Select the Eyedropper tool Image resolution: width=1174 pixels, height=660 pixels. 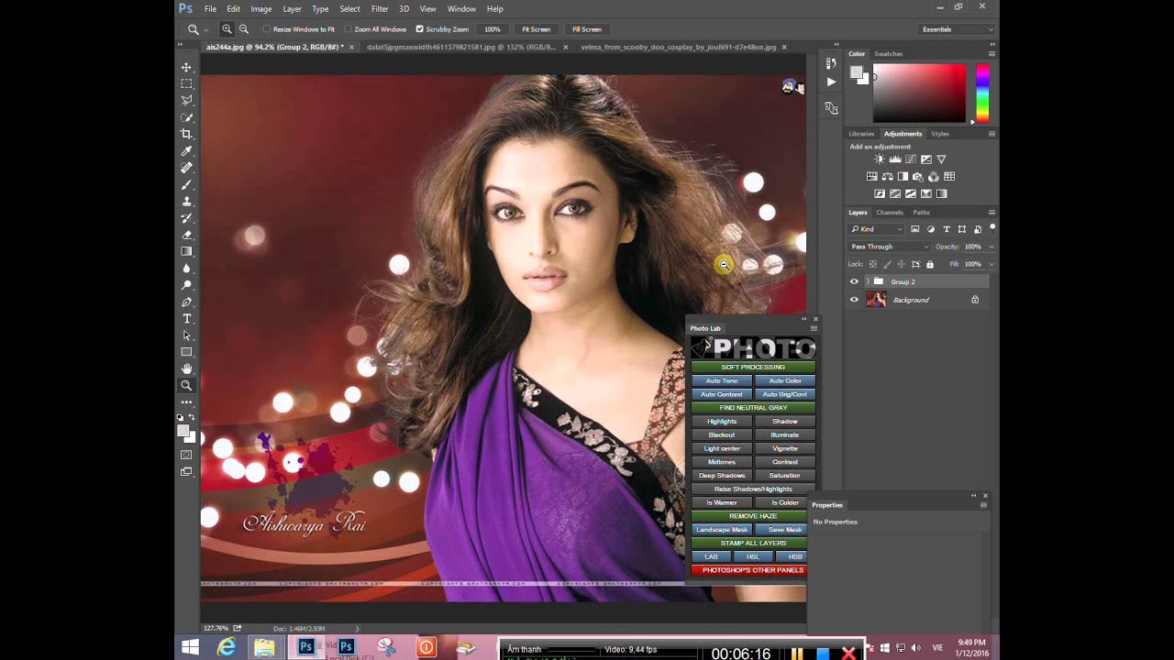pos(186,151)
